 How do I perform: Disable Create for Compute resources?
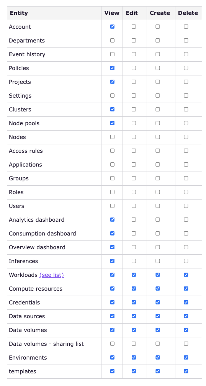tap(157, 288)
